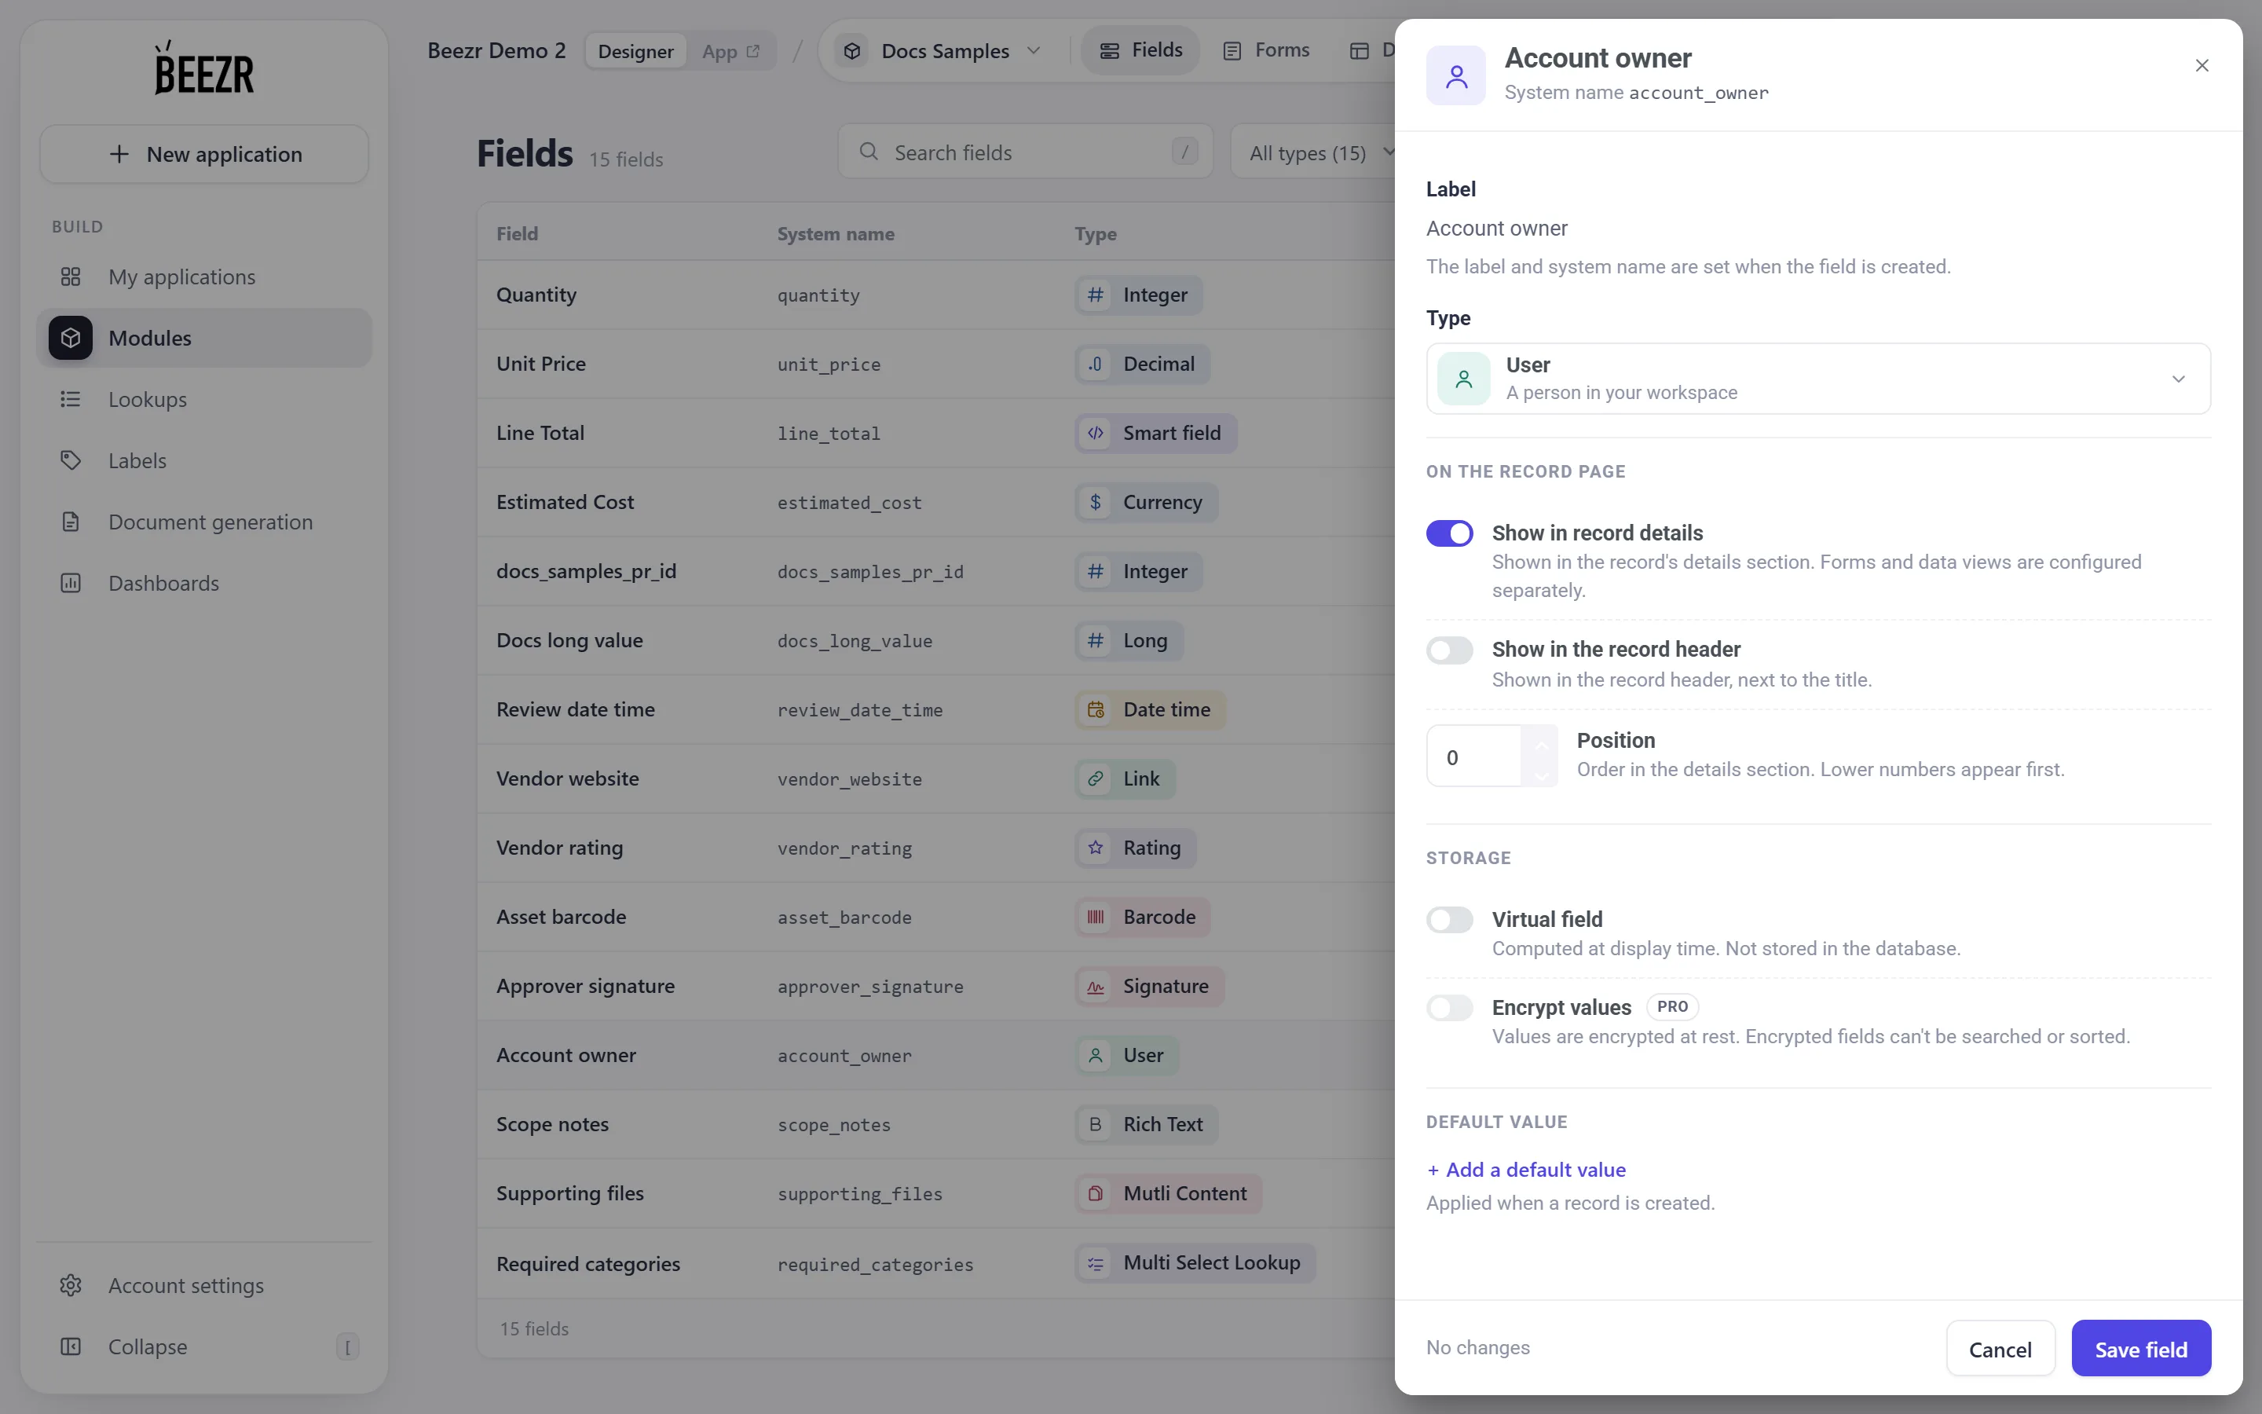Click the Collapse sidebar panel icon

pos(70,1346)
